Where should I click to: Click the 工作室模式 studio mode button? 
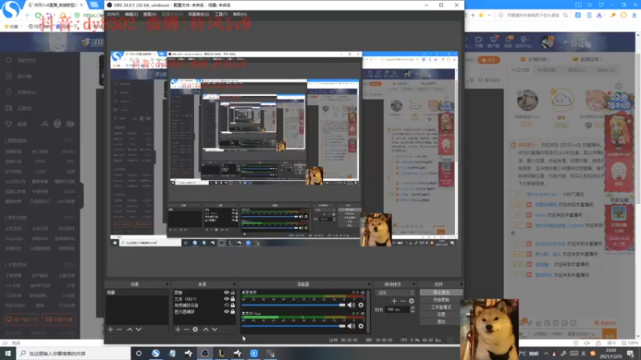click(441, 307)
